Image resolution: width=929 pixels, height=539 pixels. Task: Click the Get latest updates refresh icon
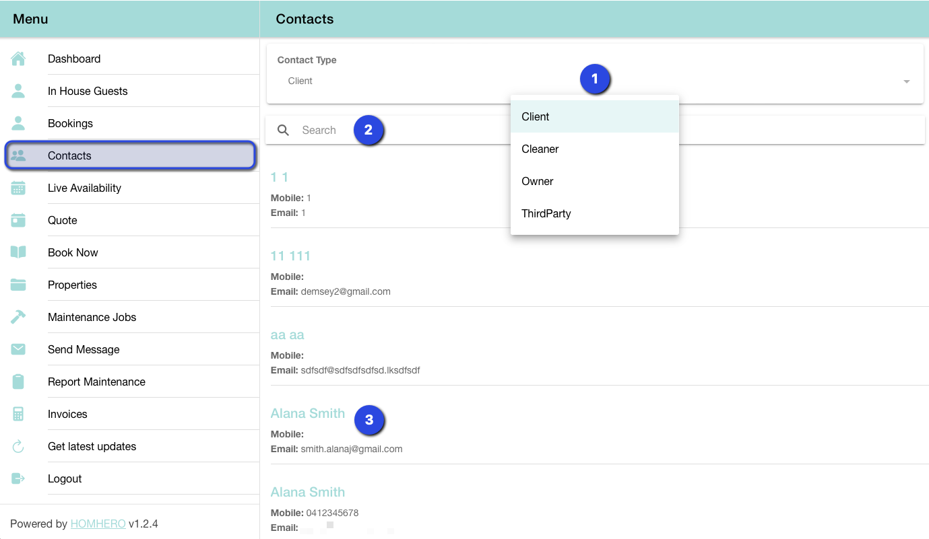(x=18, y=446)
